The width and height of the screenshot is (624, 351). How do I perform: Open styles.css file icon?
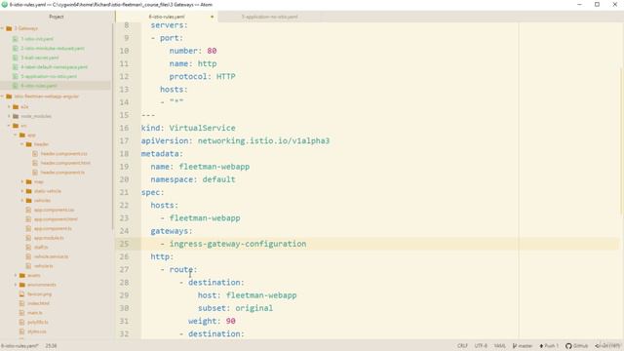click(x=21, y=331)
